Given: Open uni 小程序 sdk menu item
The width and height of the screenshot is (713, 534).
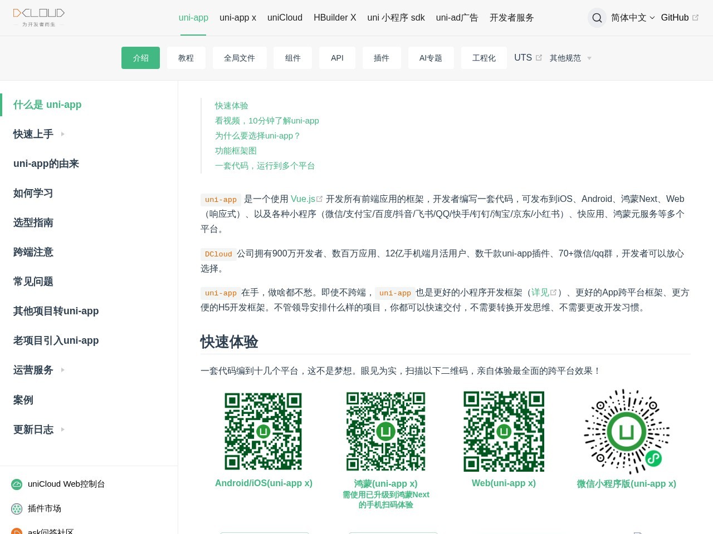Looking at the screenshot, I should coord(396,18).
